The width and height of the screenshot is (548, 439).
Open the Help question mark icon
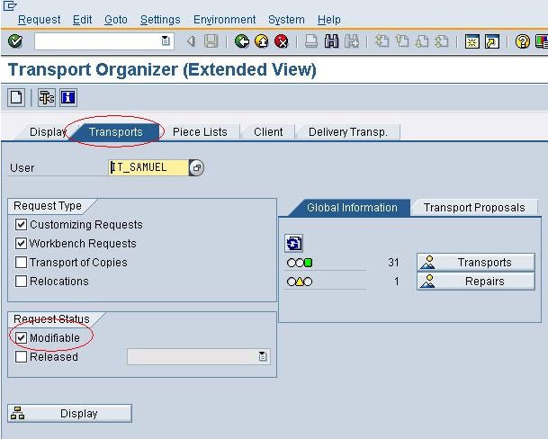pos(522,41)
